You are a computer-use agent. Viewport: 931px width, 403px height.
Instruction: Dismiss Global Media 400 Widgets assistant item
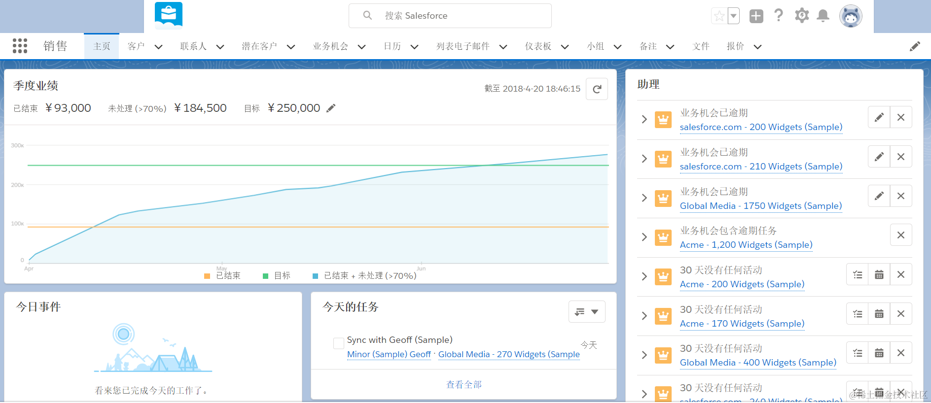click(x=901, y=353)
